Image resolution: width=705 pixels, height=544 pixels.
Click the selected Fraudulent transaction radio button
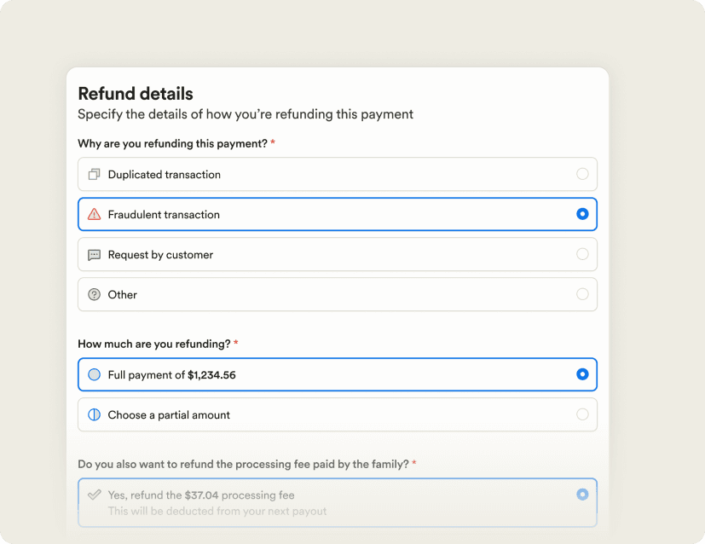pos(582,214)
